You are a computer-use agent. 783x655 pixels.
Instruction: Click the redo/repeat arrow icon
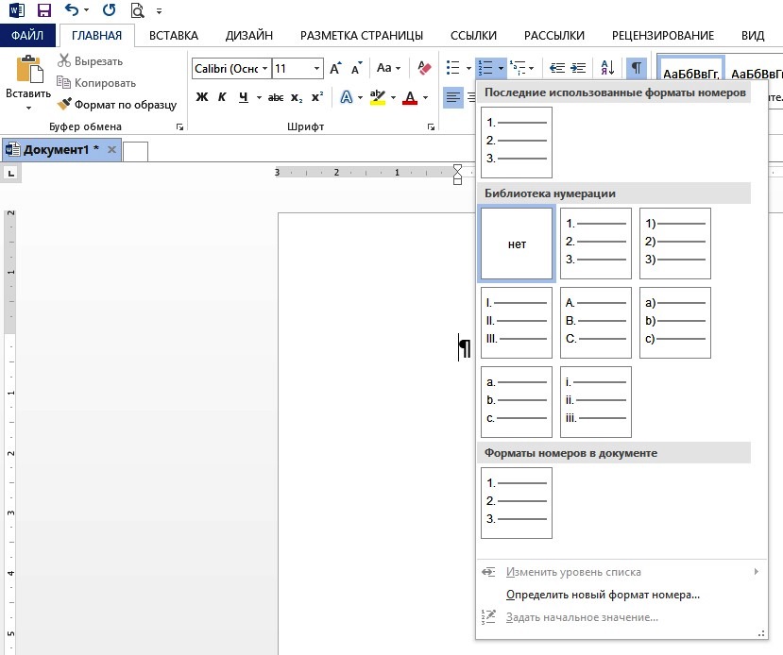click(109, 10)
